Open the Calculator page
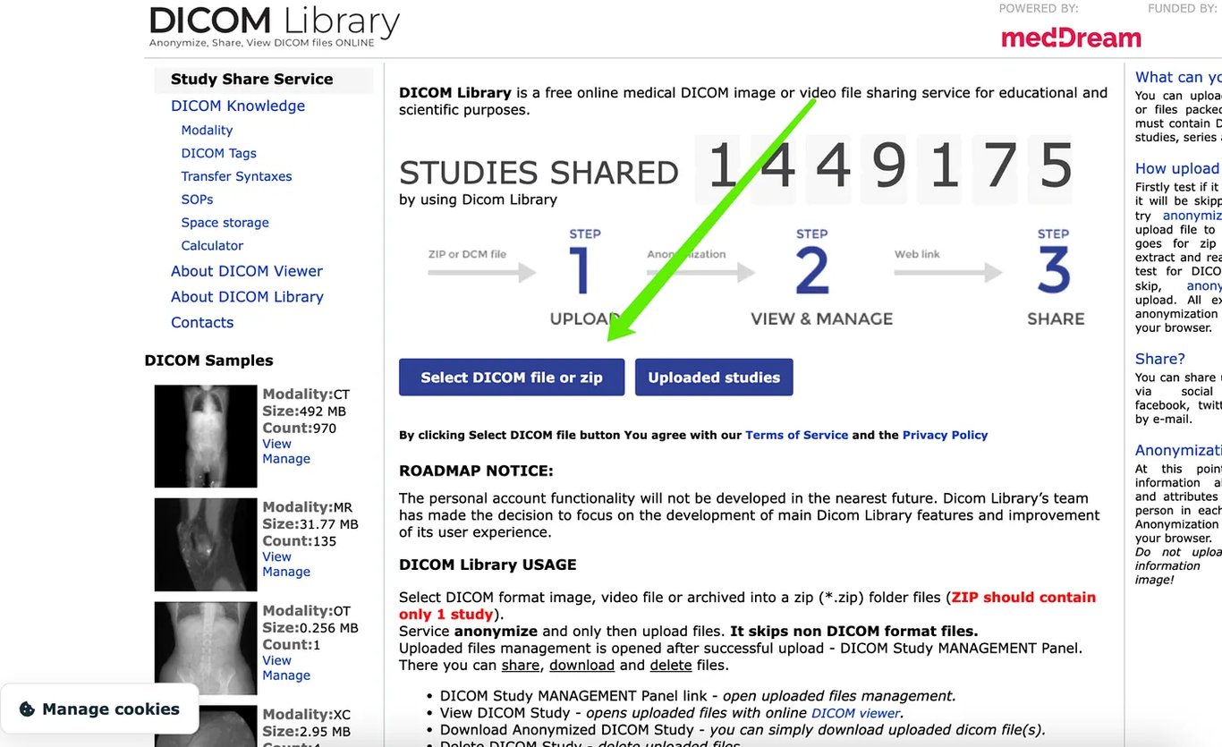Screen dimensions: 1222x747 point(212,246)
